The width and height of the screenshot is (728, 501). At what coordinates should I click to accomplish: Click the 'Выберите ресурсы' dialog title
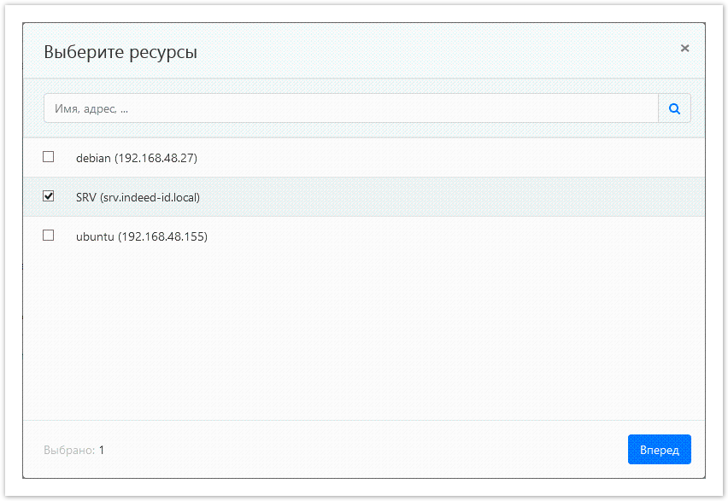120,51
